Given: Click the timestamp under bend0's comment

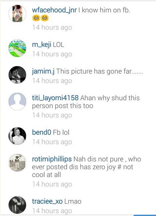Looking at the screenshot, I should (x=52, y=142).
